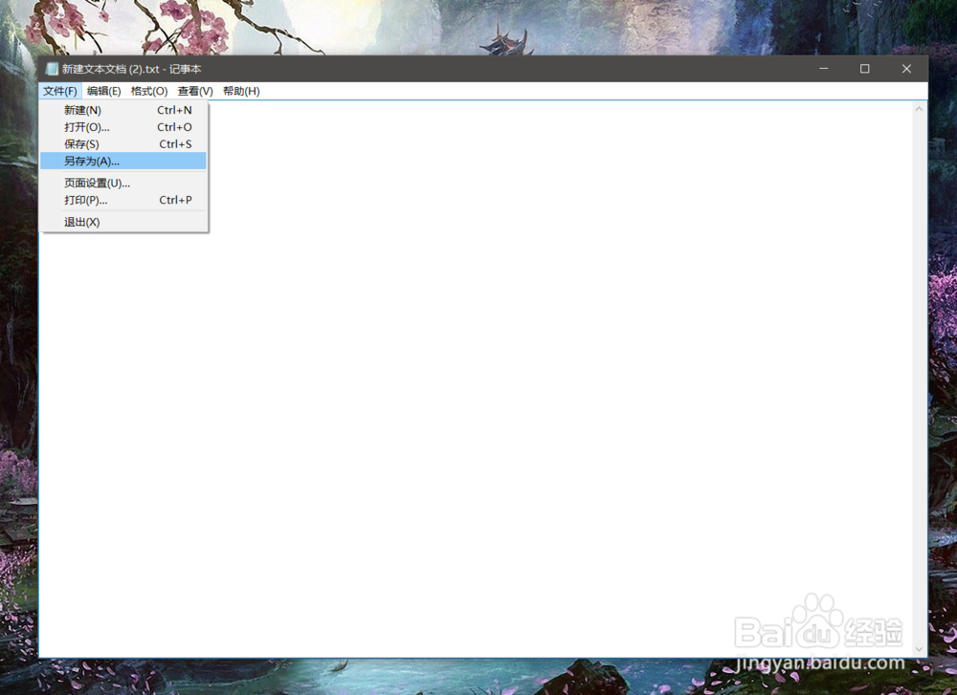Open 页面设置(U)... from the menu

[123, 183]
